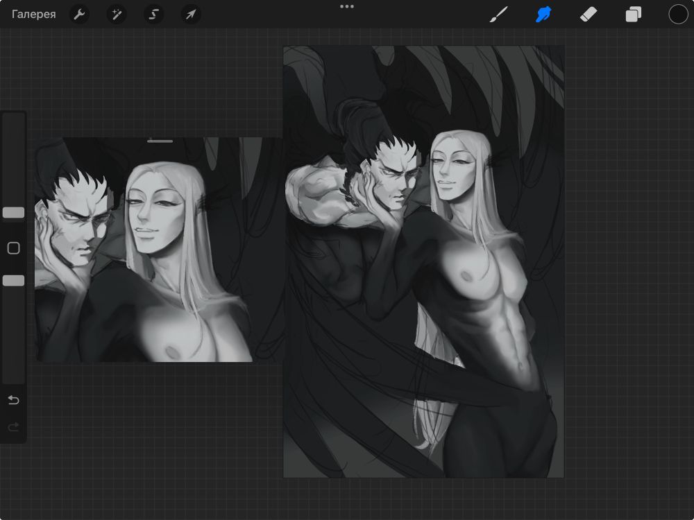This screenshot has height=520, width=694.
Task: Redo the last undone action
Action: (13, 426)
